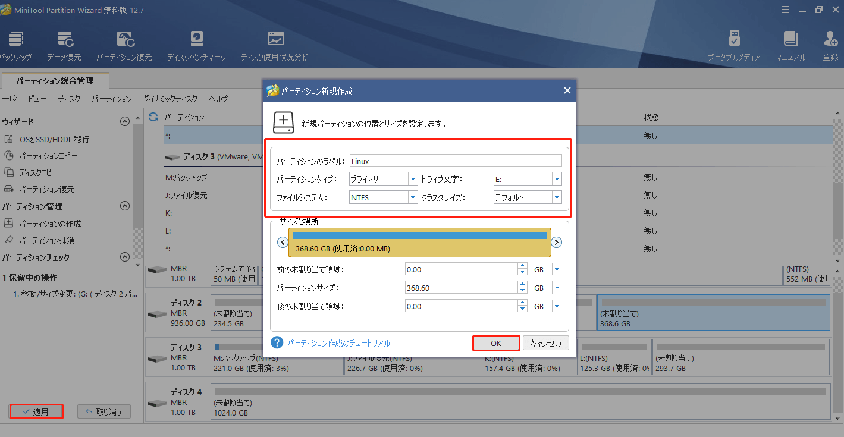Open the ダイナミックディスク menu
This screenshot has height=437, width=844.
170,99
